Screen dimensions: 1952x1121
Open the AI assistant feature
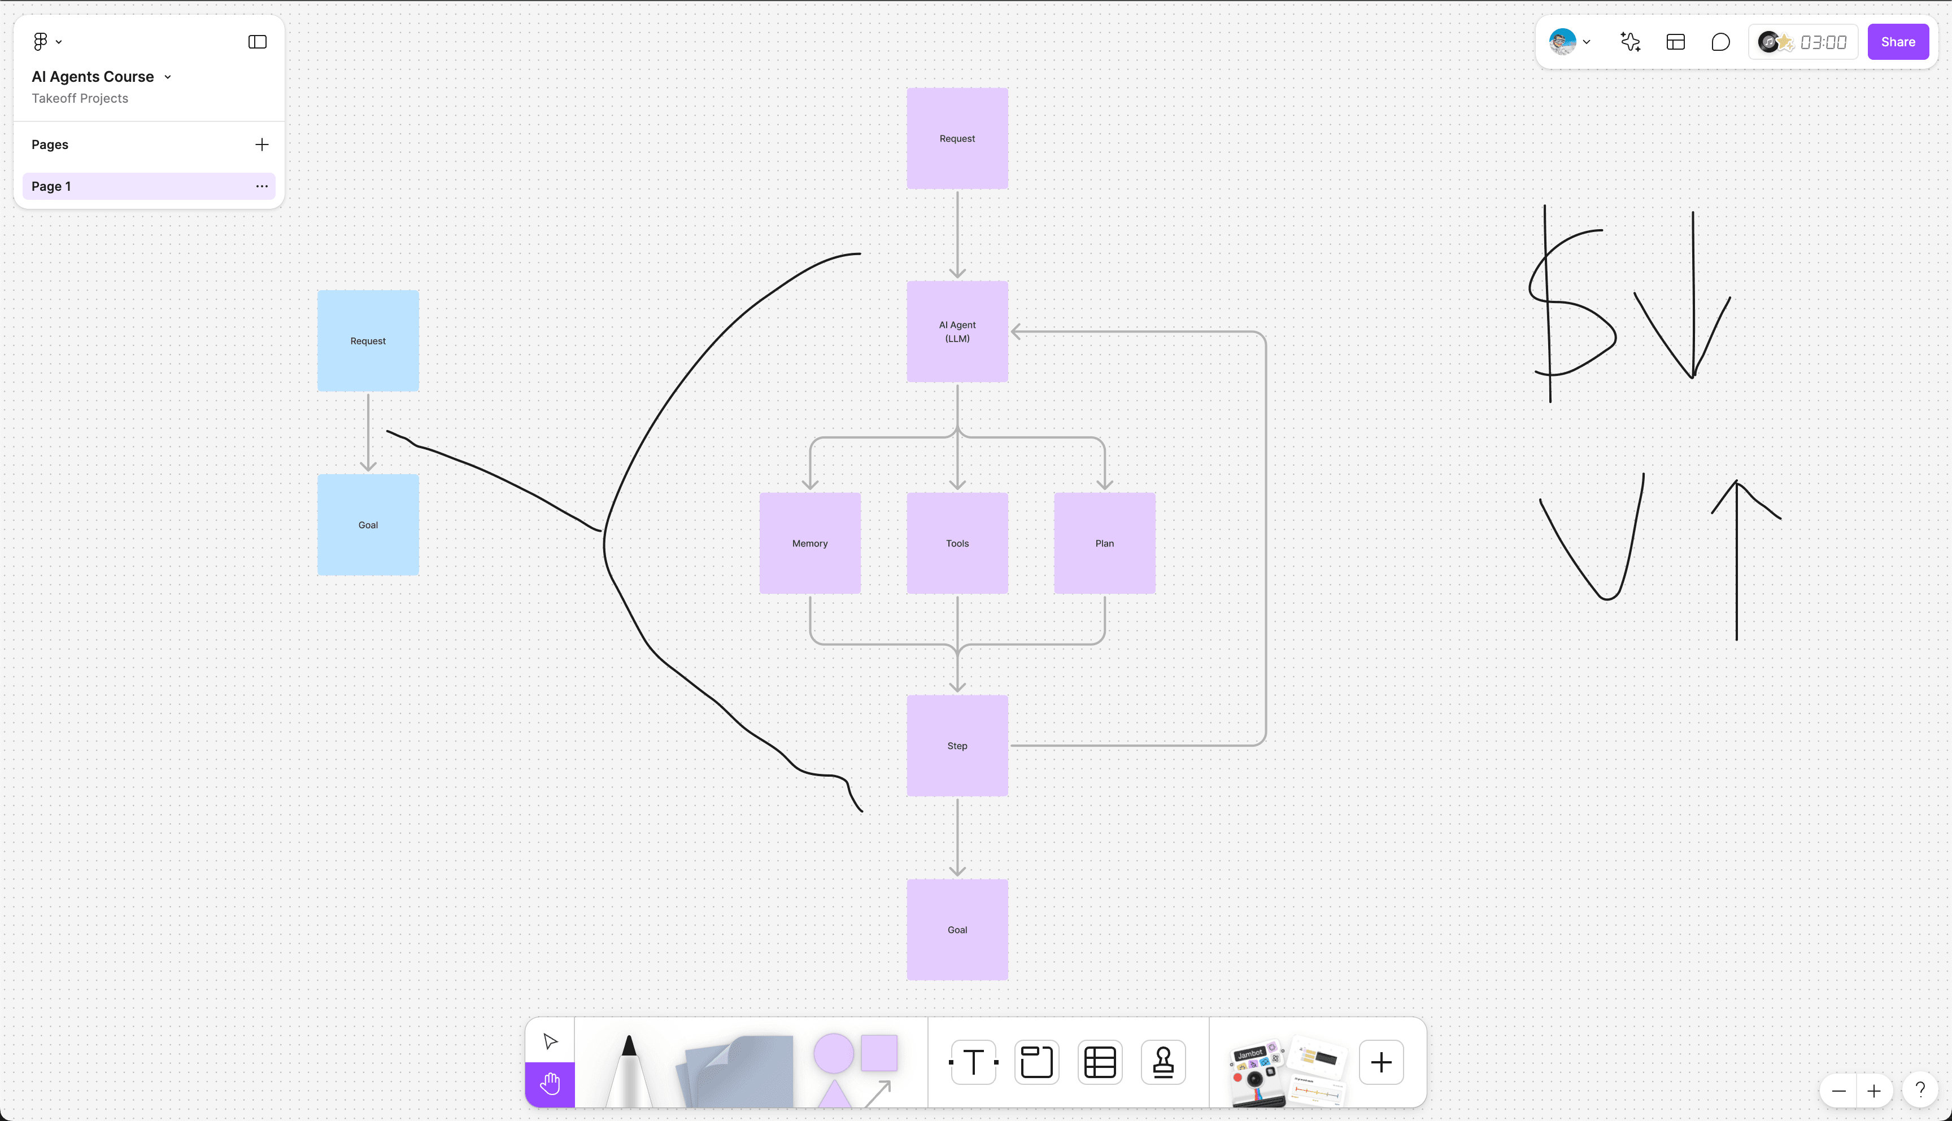tap(1630, 42)
